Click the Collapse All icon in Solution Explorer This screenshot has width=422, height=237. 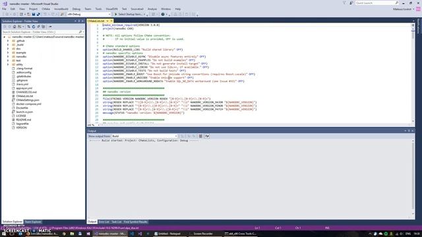(38, 26)
